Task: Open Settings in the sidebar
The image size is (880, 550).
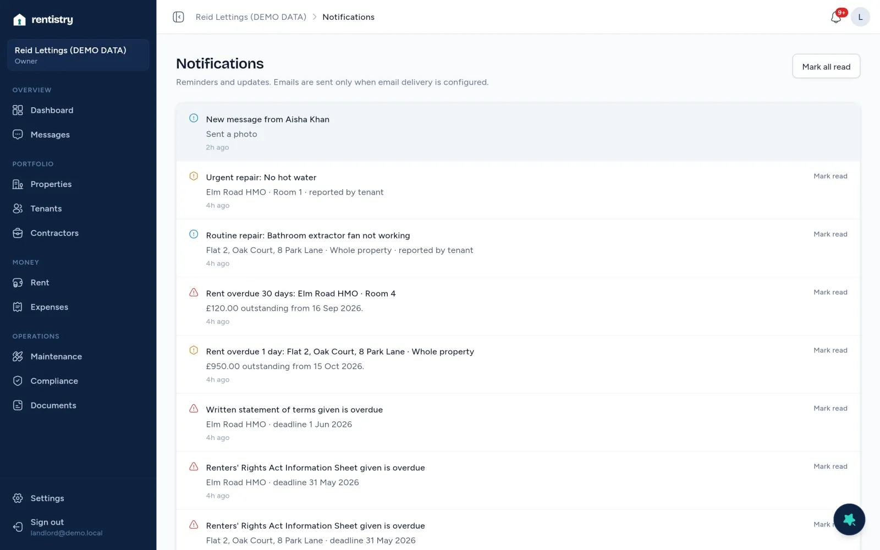Action: [x=78, y=498]
